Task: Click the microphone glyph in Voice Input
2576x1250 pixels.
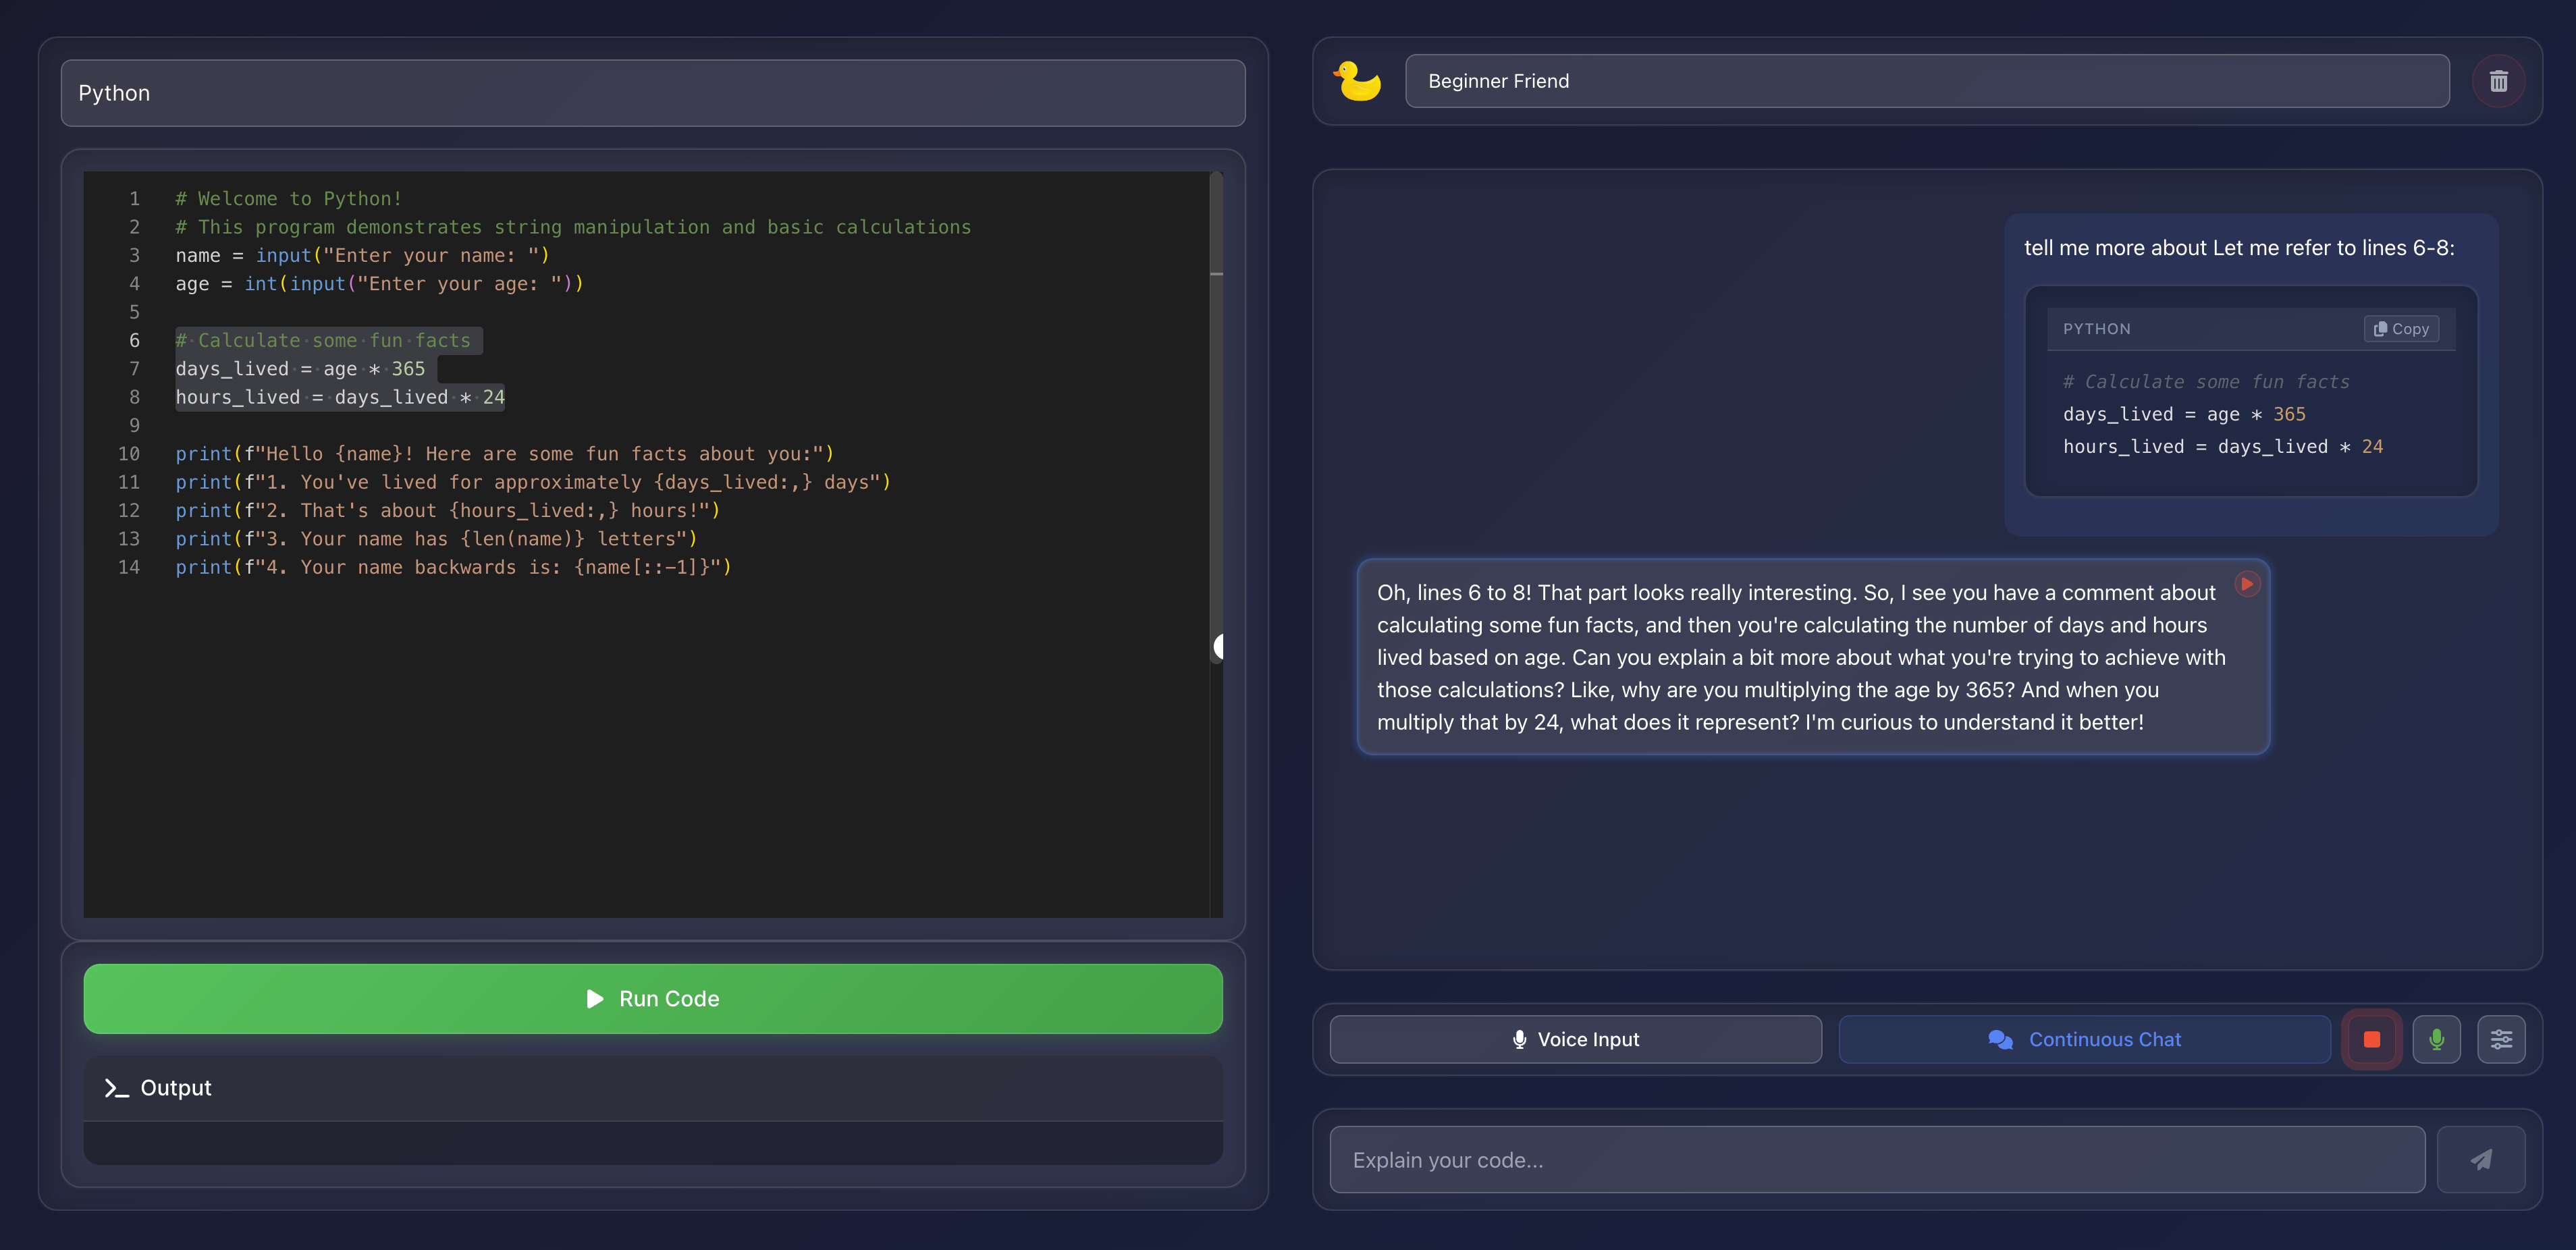Action: click(x=1519, y=1040)
